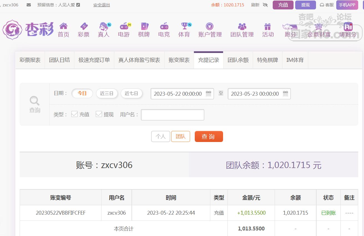Screen dimensions: 364x236
Task: Click the orange 查询 button
Action: 209,136
